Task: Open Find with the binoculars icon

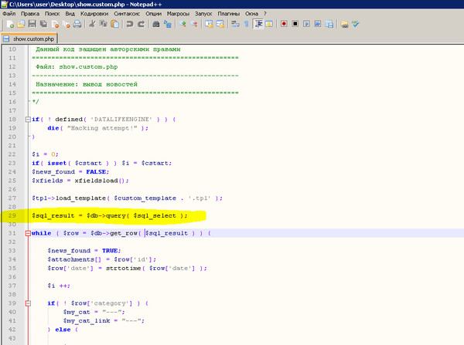Action: pyautogui.click(x=156, y=24)
